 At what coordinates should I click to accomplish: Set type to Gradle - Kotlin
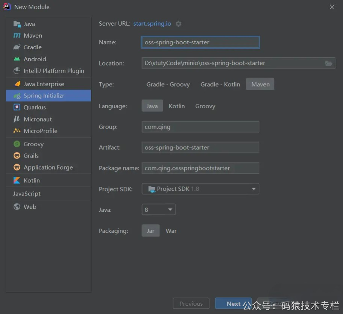coord(220,84)
